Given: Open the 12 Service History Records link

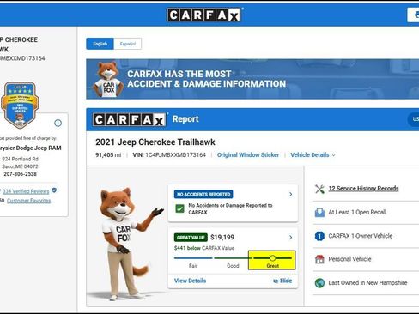Looking at the screenshot, I should pyautogui.click(x=363, y=189).
